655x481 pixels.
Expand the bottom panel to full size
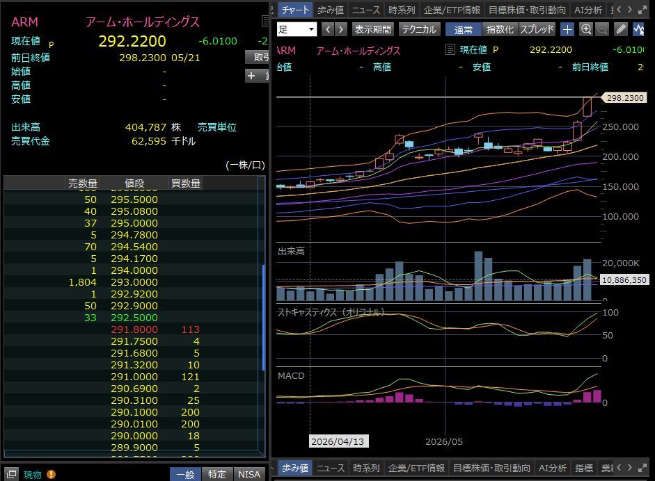click(x=642, y=468)
